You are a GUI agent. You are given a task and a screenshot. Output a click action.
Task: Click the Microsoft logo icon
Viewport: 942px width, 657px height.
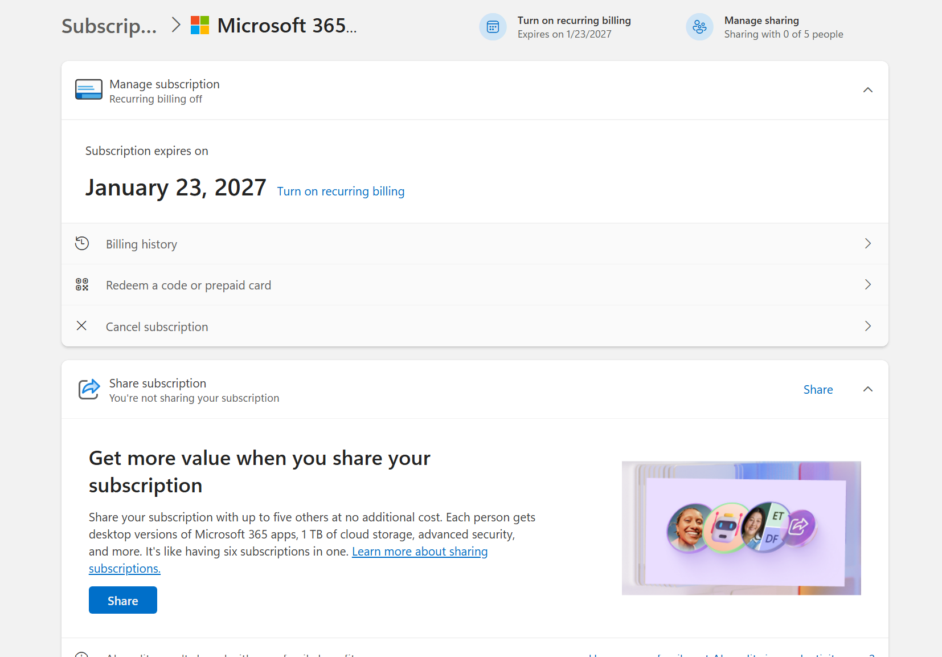tap(200, 26)
